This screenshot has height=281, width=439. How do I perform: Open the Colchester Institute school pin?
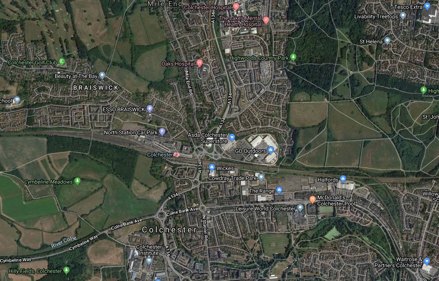pyautogui.click(x=149, y=261)
